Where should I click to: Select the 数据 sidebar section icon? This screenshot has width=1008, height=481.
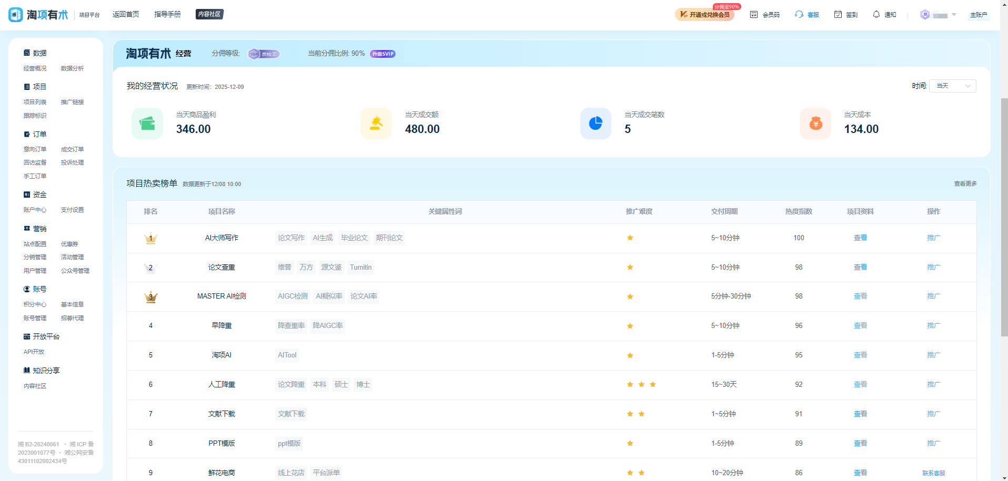pyautogui.click(x=27, y=53)
